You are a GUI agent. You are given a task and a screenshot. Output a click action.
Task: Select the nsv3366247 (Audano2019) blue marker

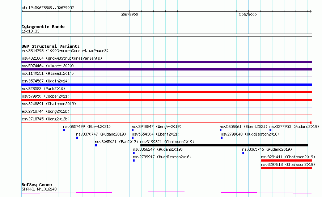click(134, 153)
